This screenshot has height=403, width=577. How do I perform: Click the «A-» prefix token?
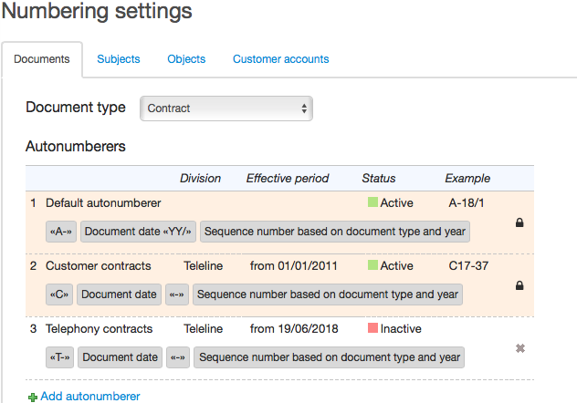pyautogui.click(x=61, y=232)
